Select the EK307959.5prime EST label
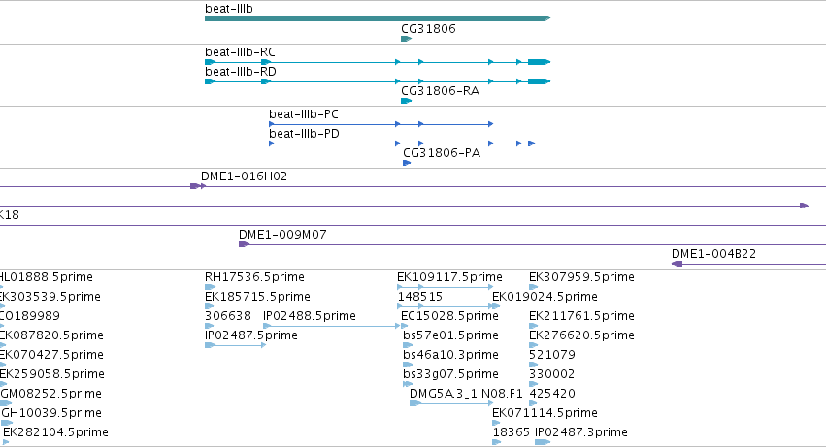 pyautogui.click(x=581, y=277)
